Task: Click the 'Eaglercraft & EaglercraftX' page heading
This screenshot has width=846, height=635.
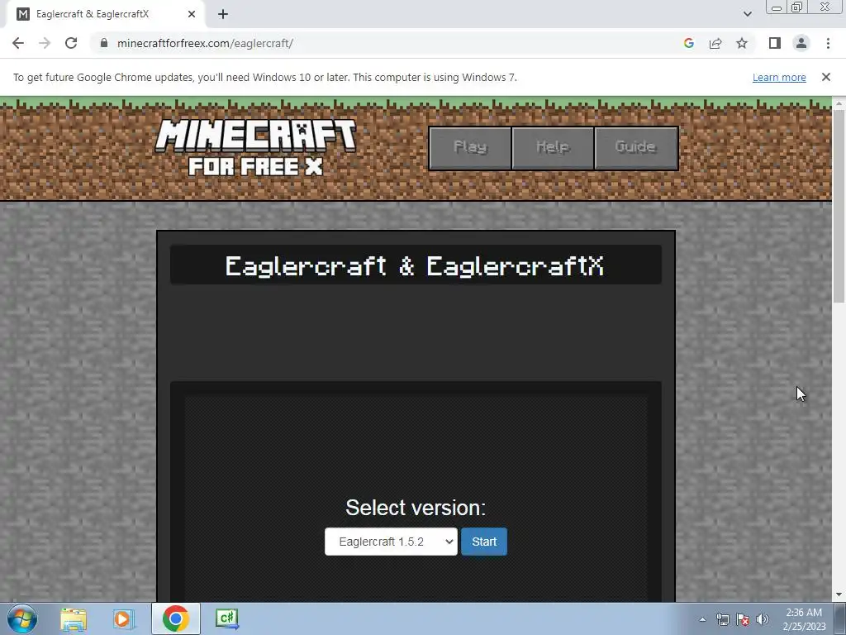Action: (415, 265)
